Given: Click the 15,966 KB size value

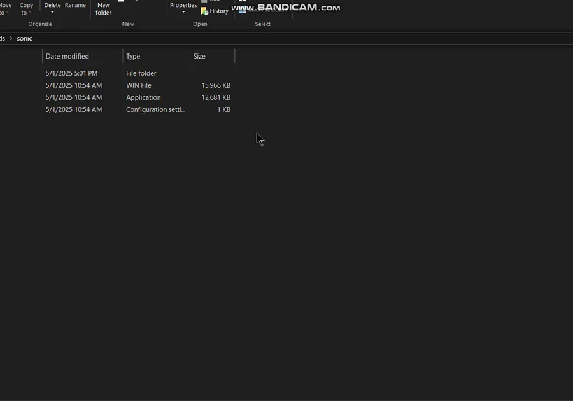Looking at the screenshot, I should (x=216, y=85).
